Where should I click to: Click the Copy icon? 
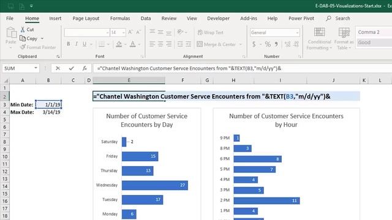pos(23,38)
